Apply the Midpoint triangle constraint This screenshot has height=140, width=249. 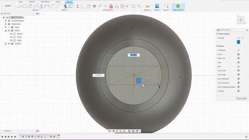117,6
